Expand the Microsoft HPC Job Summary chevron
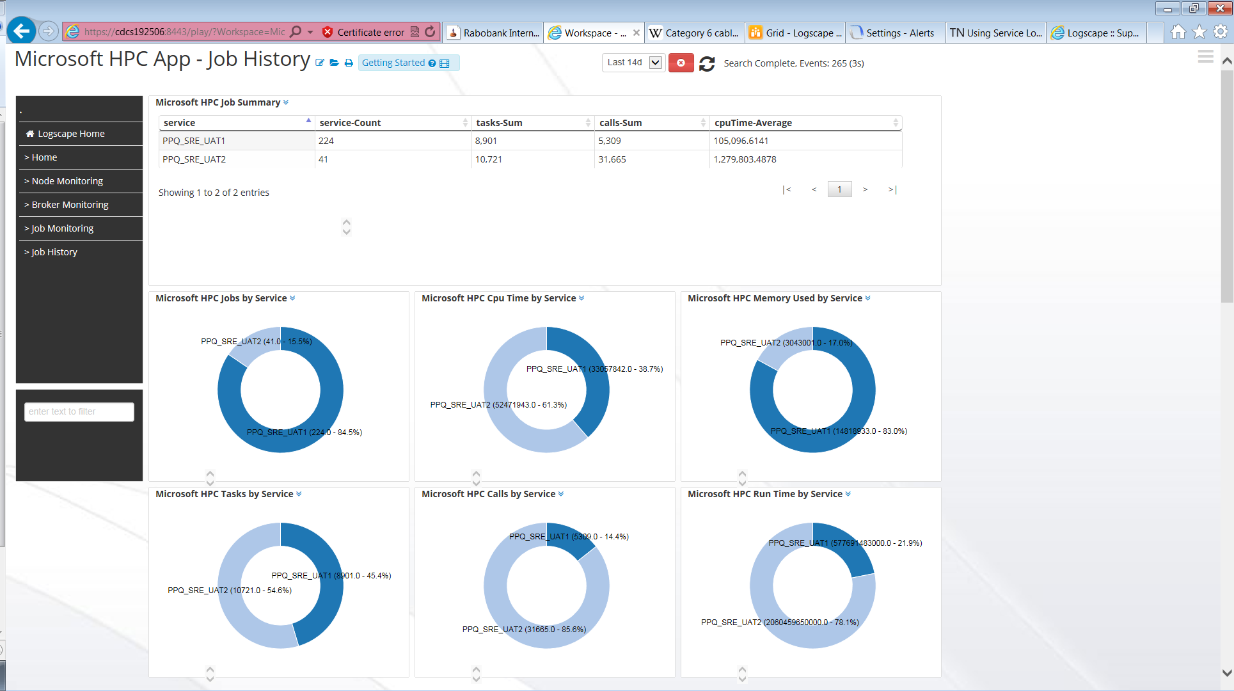This screenshot has height=691, width=1234. [x=286, y=102]
